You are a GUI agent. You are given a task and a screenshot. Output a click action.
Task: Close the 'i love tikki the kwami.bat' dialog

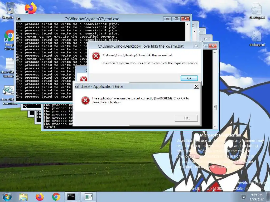coord(196,46)
